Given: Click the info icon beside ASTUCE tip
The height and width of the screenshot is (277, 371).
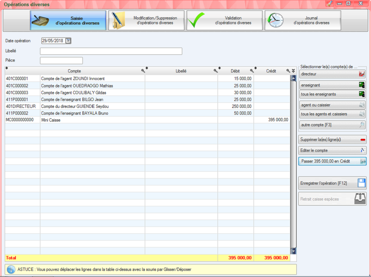Looking at the screenshot, I should point(11,269).
